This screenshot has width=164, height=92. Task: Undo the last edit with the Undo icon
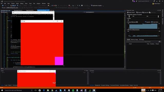(x=17, y=6)
